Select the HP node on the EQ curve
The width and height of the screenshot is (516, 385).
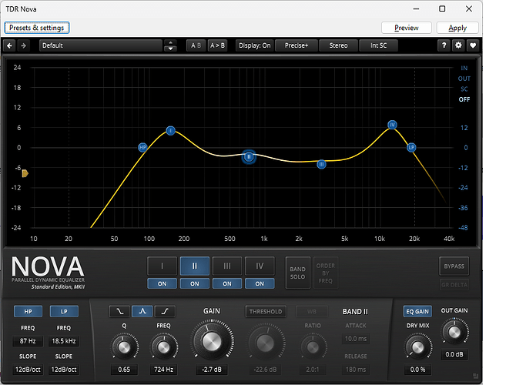[142, 147]
